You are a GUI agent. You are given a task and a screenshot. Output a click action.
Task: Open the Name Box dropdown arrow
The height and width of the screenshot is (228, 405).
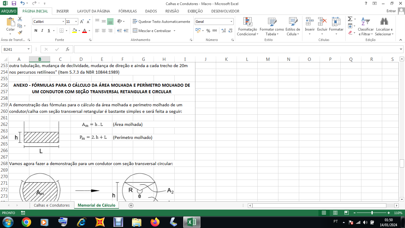coord(29,49)
